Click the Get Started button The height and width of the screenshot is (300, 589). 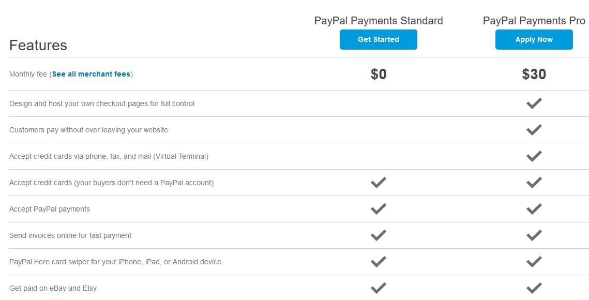pyautogui.click(x=378, y=40)
